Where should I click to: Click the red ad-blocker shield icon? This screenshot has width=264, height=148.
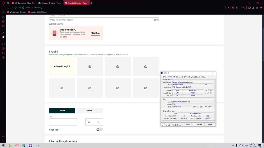coord(233,8)
